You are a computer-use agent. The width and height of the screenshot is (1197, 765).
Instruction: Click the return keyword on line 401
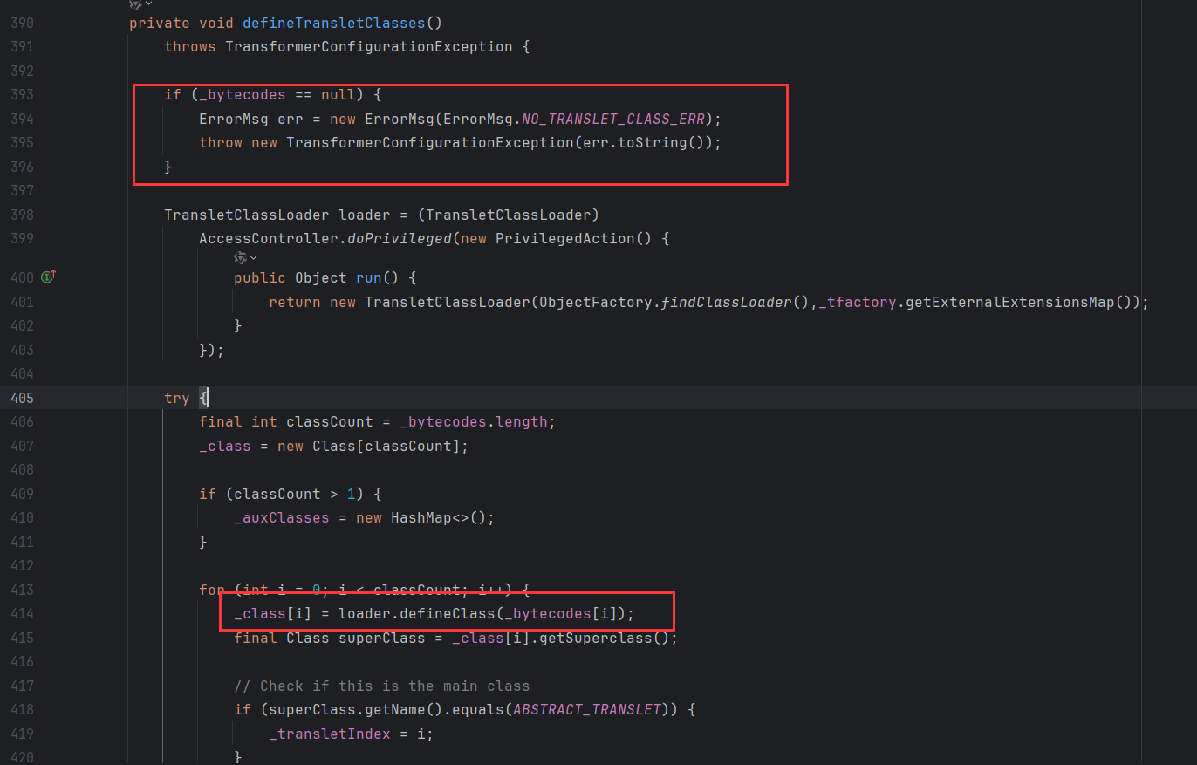click(295, 302)
